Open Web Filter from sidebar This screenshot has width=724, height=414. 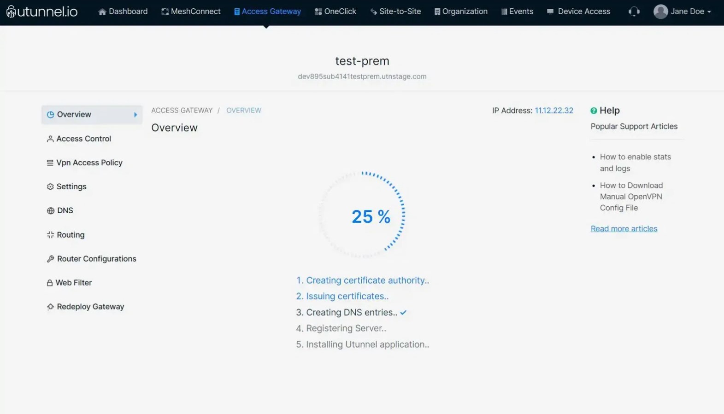point(74,283)
